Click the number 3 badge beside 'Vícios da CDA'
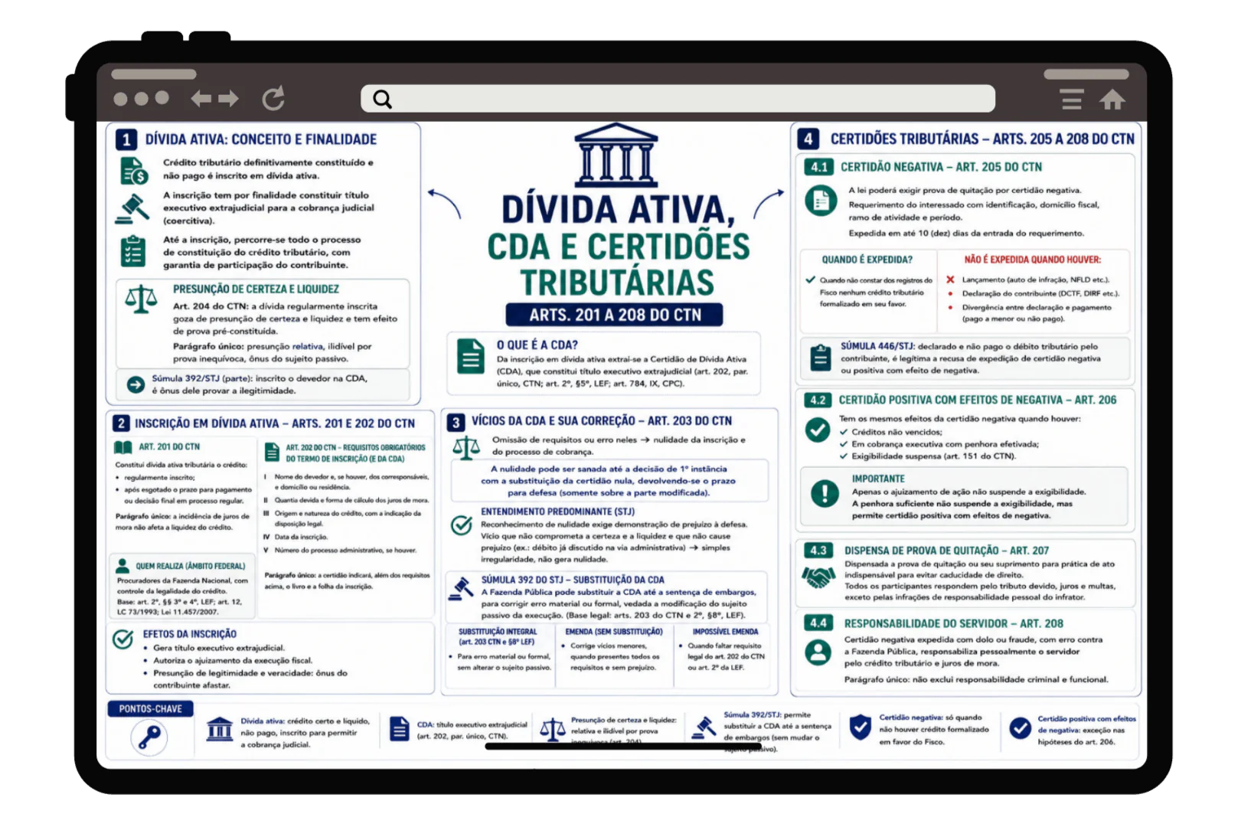This screenshot has height=827, width=1241. coord(456,422)
